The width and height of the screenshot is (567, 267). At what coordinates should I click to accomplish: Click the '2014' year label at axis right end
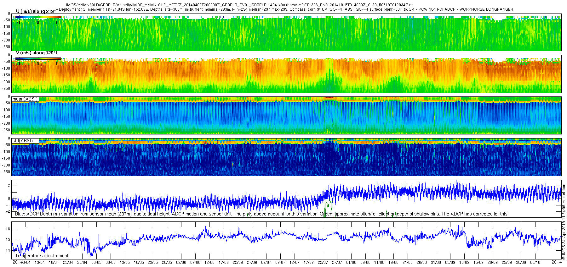click(x=557, y=262)
